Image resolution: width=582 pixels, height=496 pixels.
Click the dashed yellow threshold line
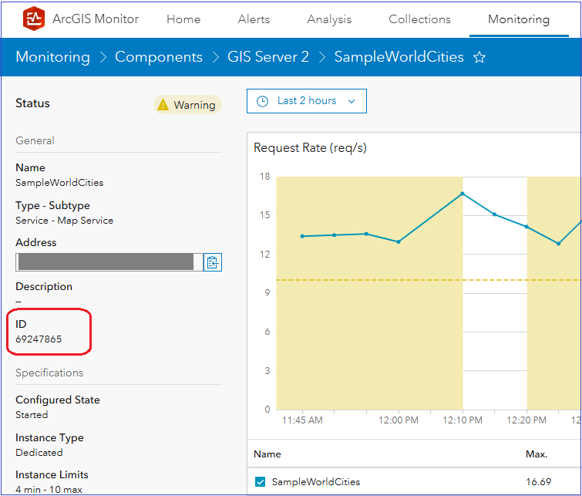pyautogui.click(x=427, y=280)
